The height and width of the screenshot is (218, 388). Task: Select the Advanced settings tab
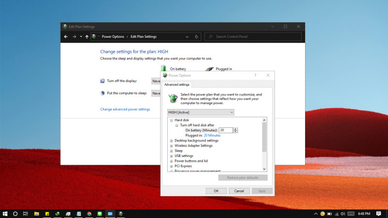click(x=177, y=84)
